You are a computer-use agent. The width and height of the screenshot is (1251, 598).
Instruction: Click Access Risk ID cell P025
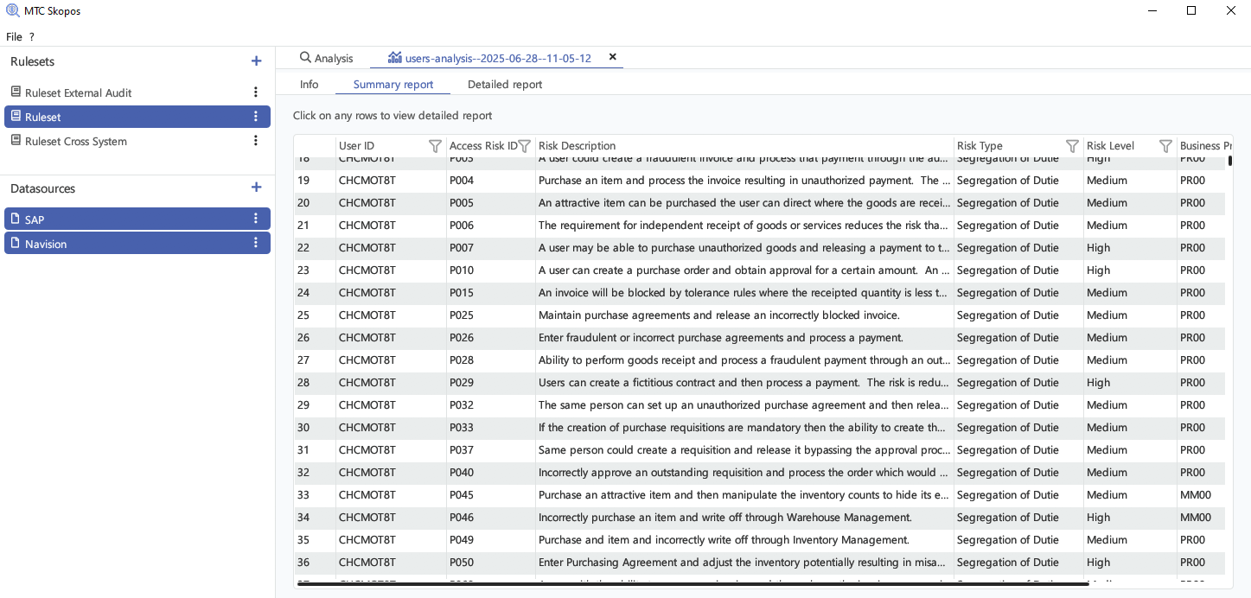pos(491,315)
